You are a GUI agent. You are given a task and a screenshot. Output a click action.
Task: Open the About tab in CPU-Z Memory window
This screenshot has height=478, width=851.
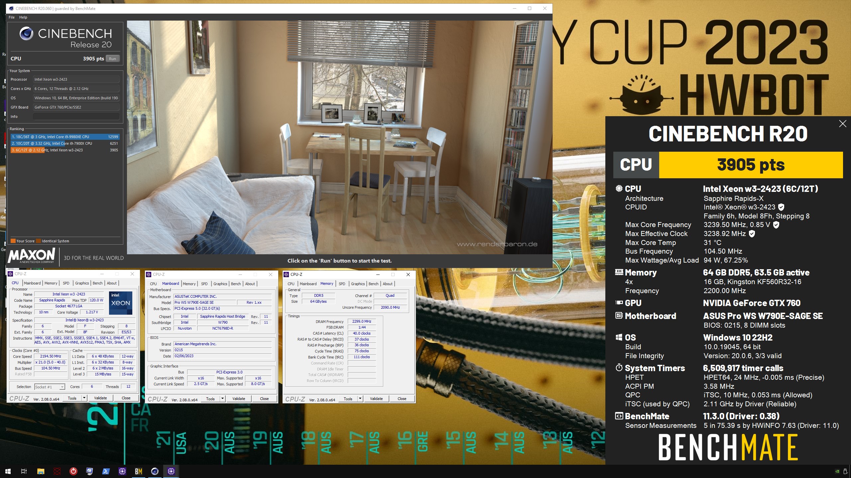(x=388, y=284)
